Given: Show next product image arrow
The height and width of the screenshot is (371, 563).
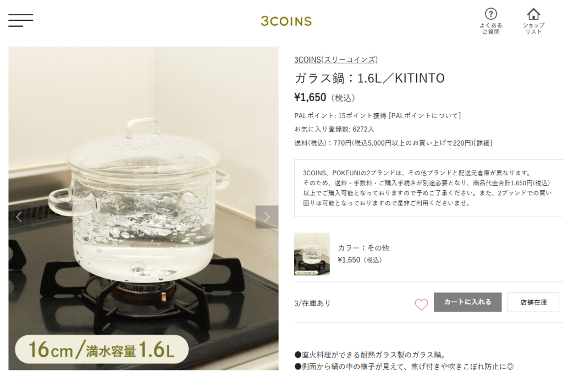Looking at the screenshot, I should [267, 217].
